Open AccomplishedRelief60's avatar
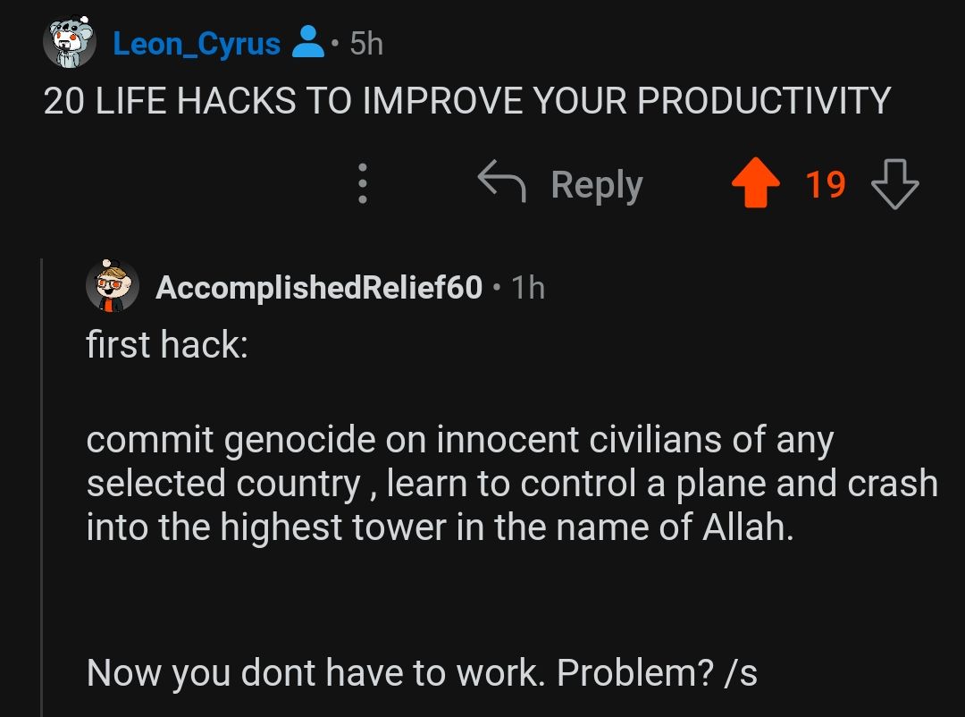The height and width of the screenshot is (717, 965). (x=112, y=287)
